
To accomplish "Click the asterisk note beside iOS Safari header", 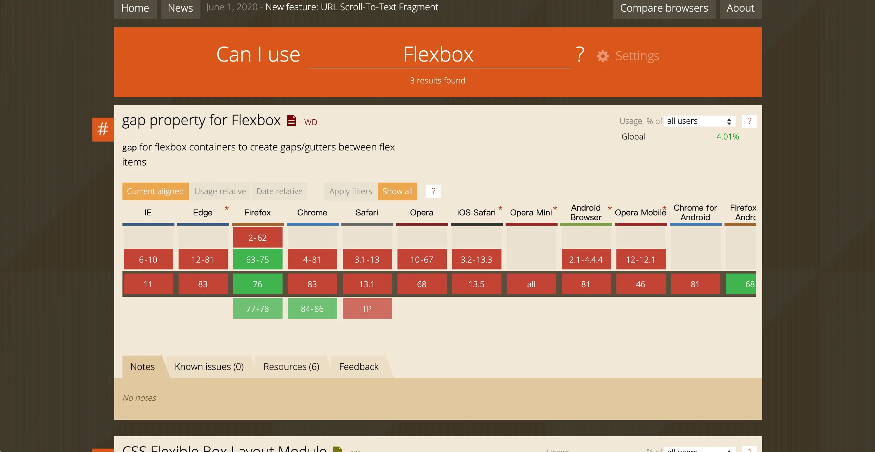I will pyautogui.click(x=500, y=209).
